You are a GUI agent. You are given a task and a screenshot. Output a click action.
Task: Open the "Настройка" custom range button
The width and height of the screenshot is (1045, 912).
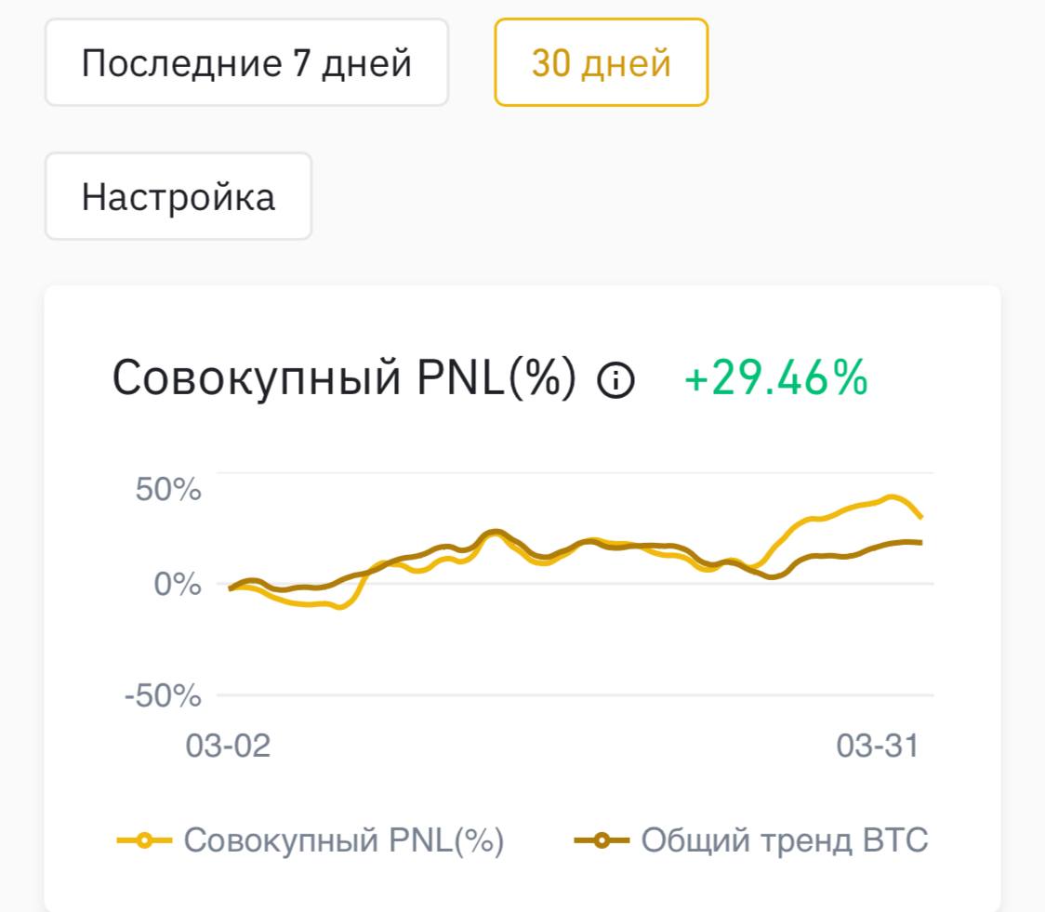click(x=179, y=197)
